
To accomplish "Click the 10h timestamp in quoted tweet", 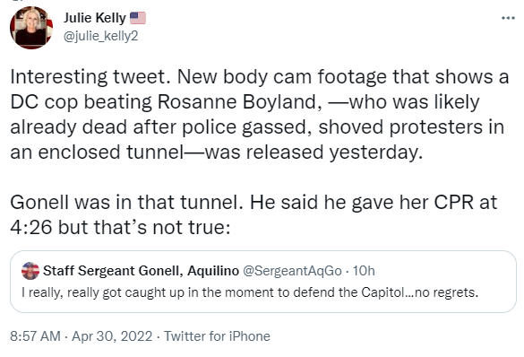I will (364, 271).
